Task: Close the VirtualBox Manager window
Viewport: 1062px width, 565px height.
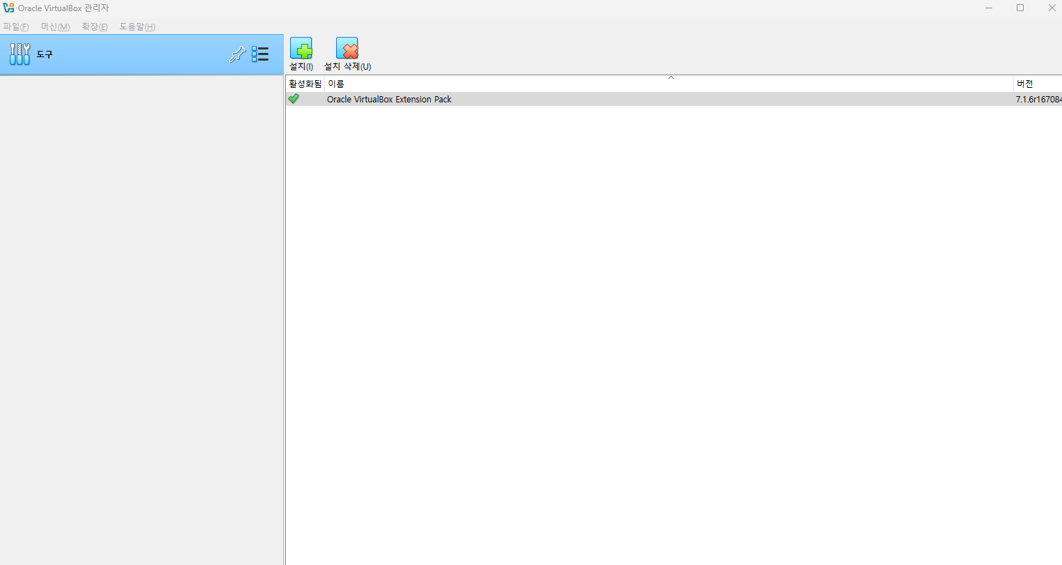Action: click(1052, 8)
